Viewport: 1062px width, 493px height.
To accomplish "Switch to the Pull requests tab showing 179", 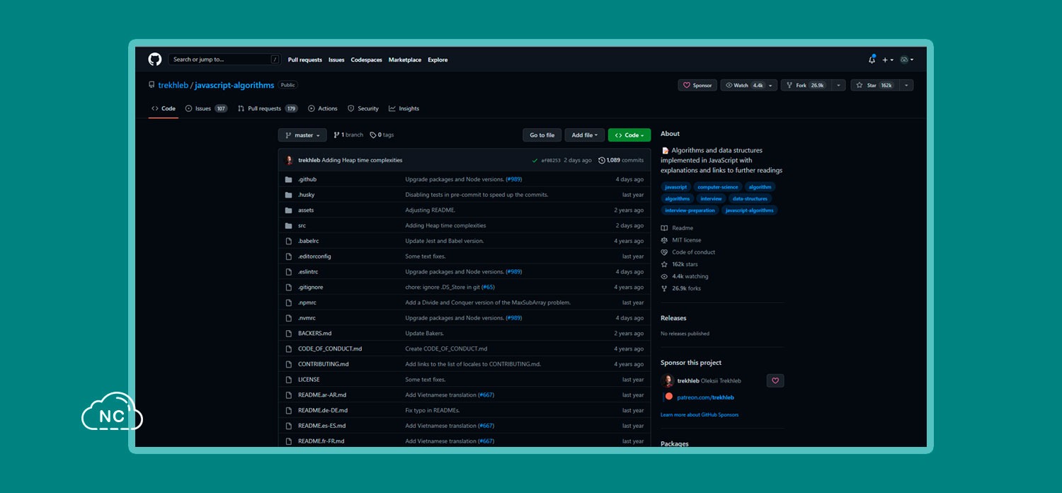I will point(268,108).
